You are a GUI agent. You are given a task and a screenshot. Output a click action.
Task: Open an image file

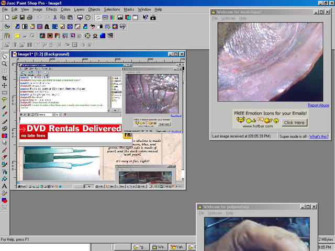15,17
